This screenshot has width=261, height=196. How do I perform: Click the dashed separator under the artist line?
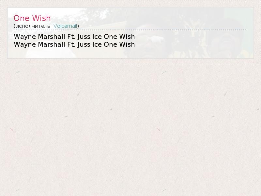tap(130, 29)
